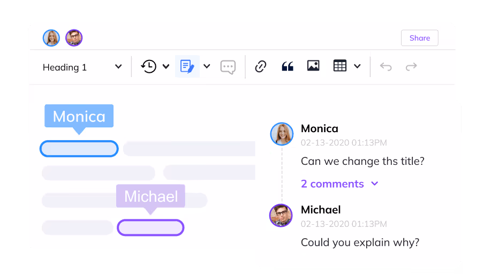Select Michael's purple highlighted text block
This screenshot has height=274, width=484.
coord(150,228)
